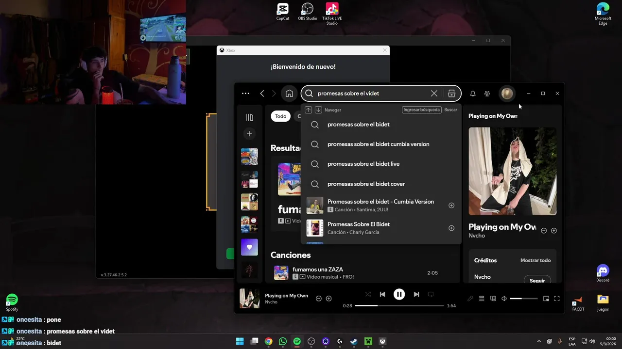
Task: Open the Friend Activity icon
Action: pos(487,94)
